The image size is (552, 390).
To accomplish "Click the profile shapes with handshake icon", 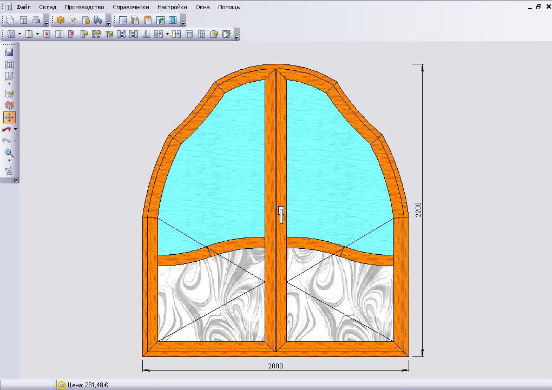I will coord(96,34).
